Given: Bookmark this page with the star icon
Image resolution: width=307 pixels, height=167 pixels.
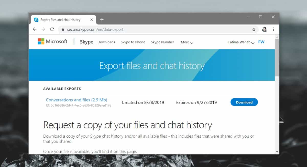Looking at the screenshot, I should (254, 29).
